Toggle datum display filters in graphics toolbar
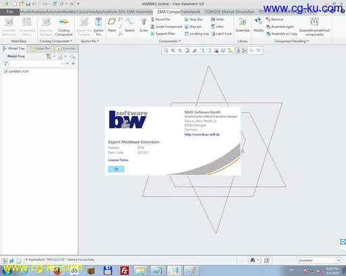 [x=230, y=51]
